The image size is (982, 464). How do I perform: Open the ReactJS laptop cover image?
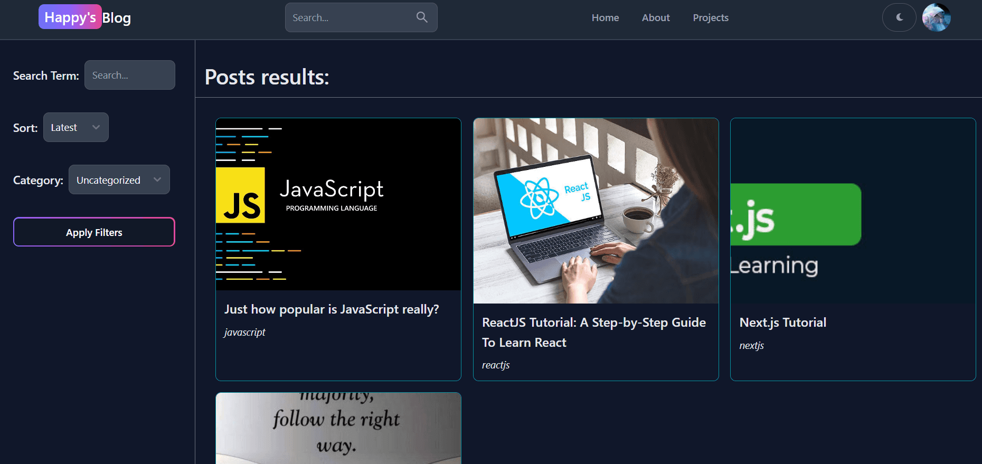pos(596,211)
